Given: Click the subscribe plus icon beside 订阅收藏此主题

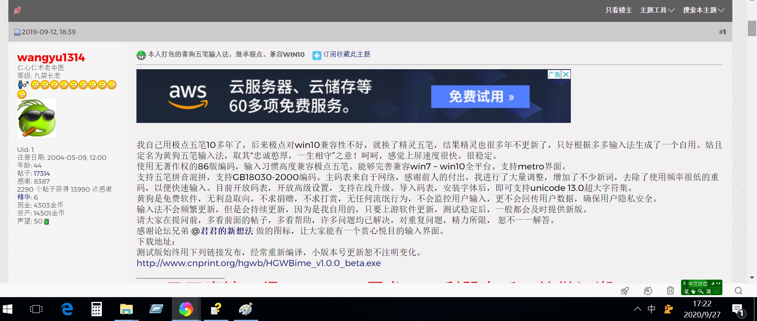Looking at the screenshot, I should click(317, 55).
